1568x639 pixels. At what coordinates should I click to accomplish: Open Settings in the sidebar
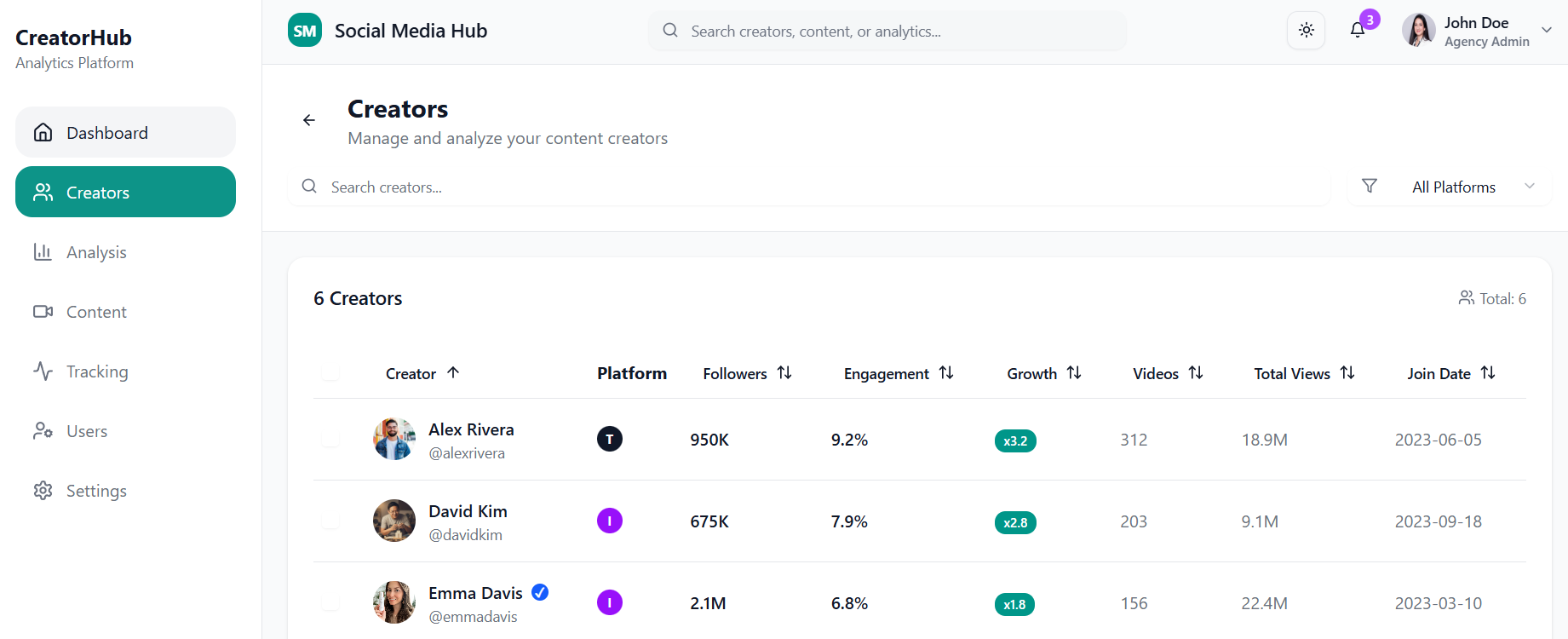125,490
